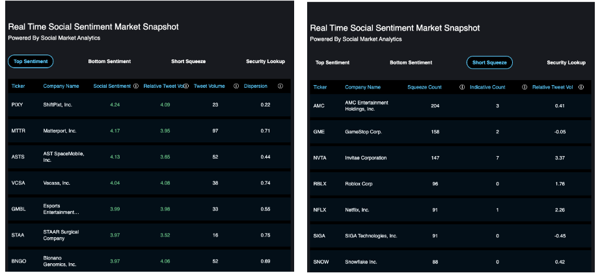Image resolution: width=600 pixels, height=273 pixels.
Task: Open the Indicative Count info icon
Action: pyautogui.click(x=524, y=87)
